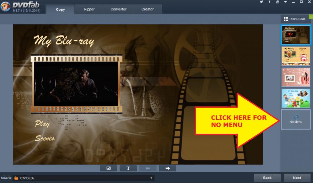Select the brown film reel menu template

coord(296,35)
